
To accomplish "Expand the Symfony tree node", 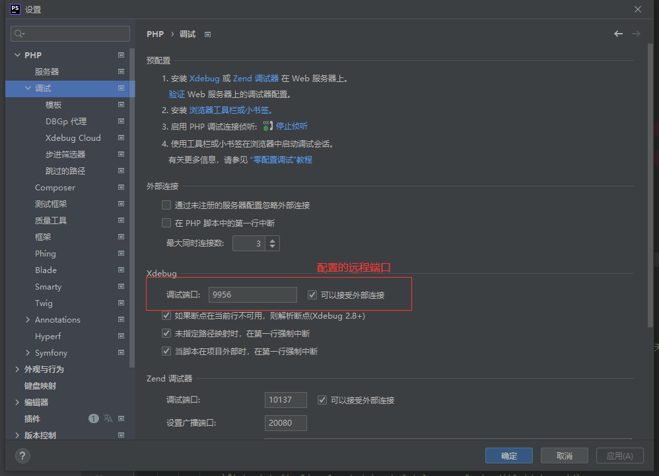I will coord(28,352).
